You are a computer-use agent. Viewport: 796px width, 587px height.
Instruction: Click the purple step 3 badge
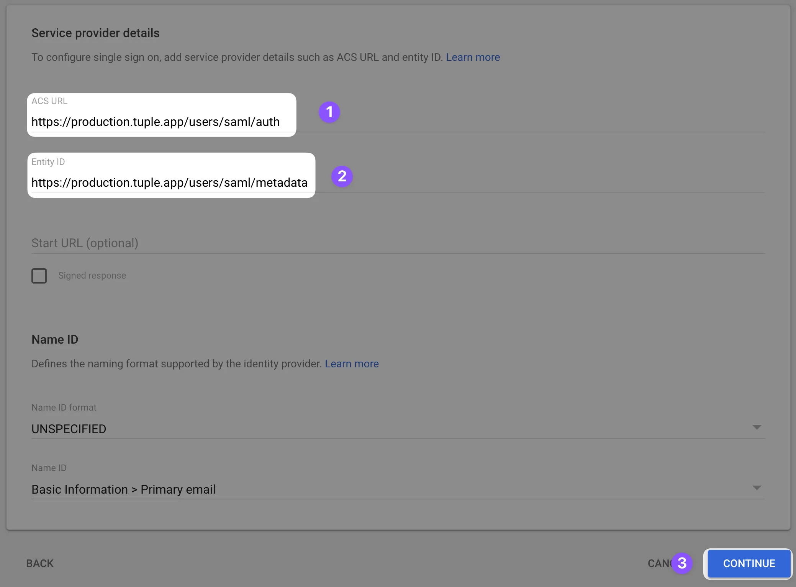point(683,563)
